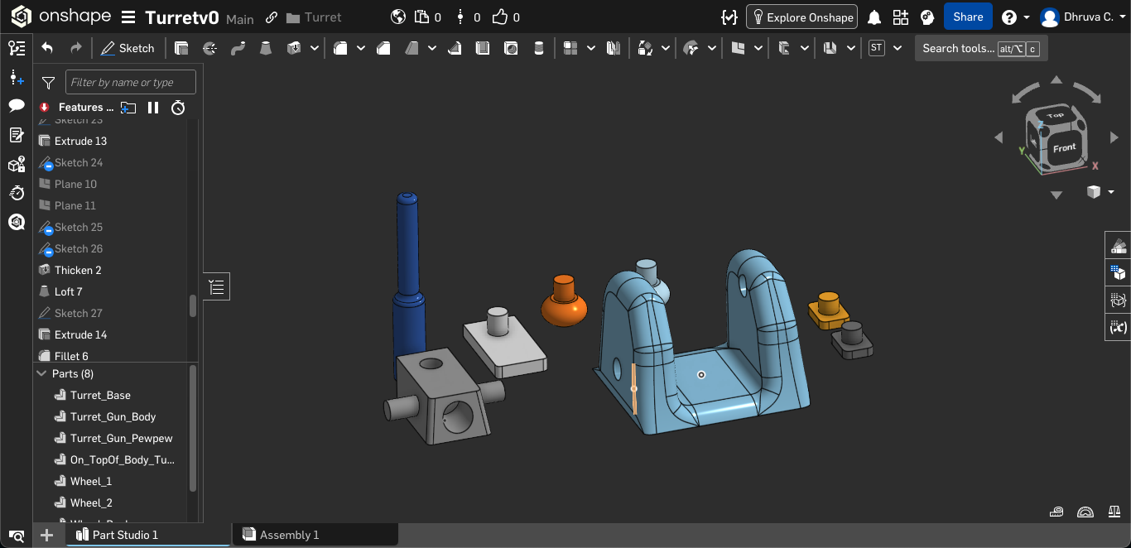Open the Configuration panel icon on right edge
Screen dimensions: 1131x548
(1118, 272)
